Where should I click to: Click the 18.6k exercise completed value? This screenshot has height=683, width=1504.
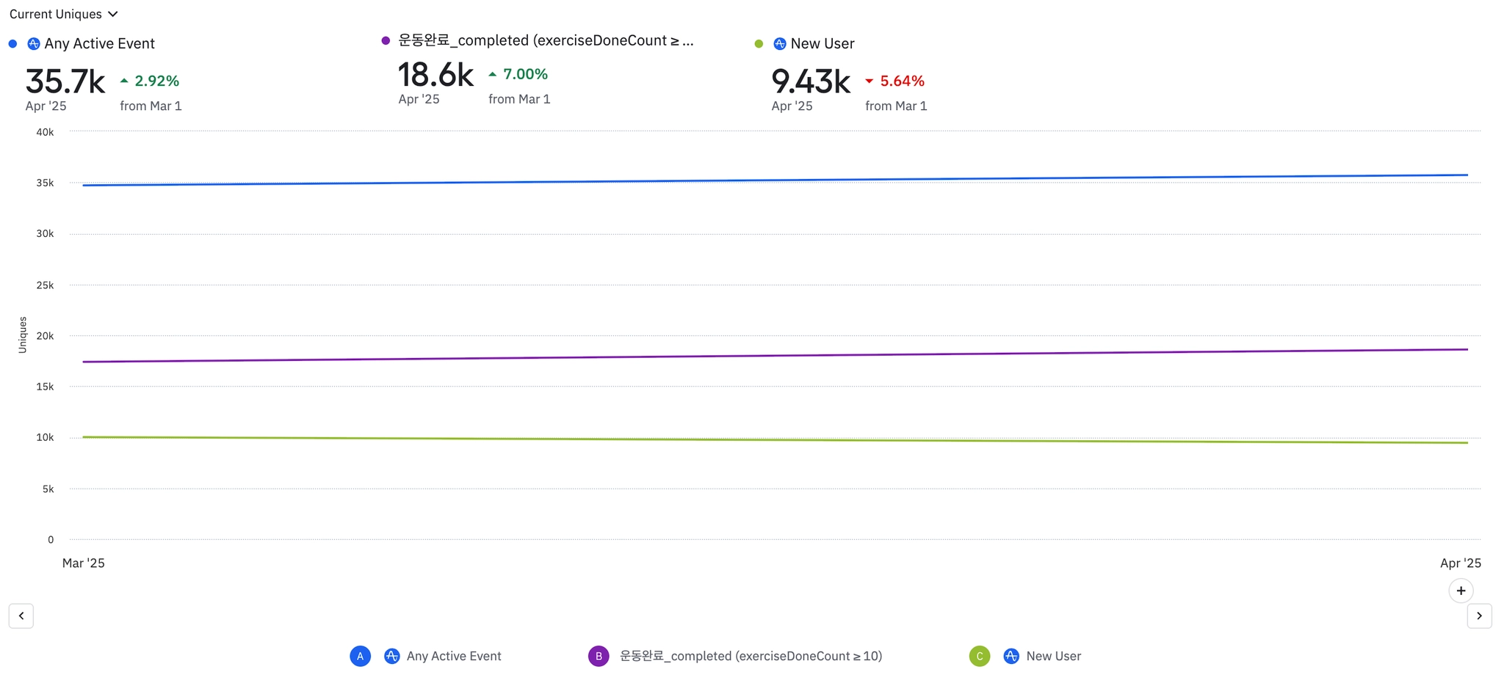click(x=436, y=75)
